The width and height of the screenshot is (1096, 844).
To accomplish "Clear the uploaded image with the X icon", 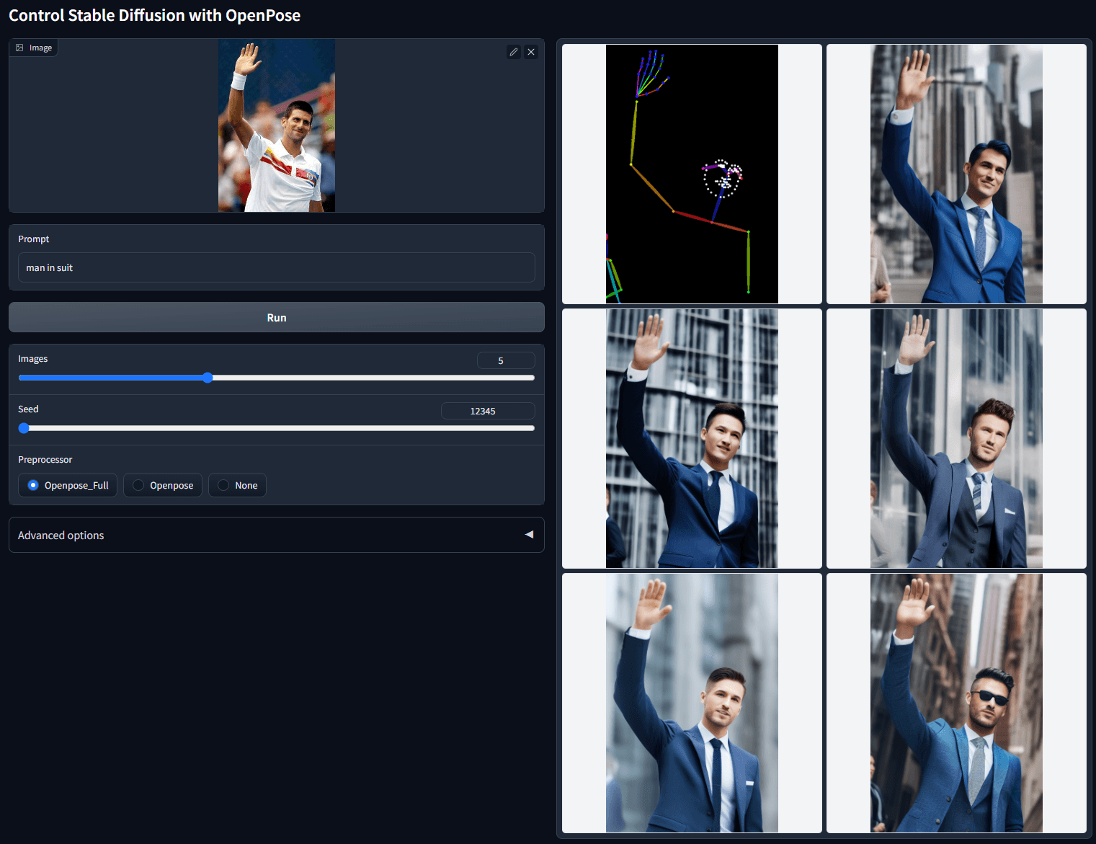I will click(x=531, y=51).
